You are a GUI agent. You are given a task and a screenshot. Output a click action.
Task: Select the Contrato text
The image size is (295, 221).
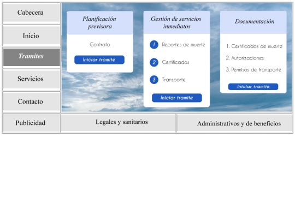pyautogui.click(x=100, y=45)
